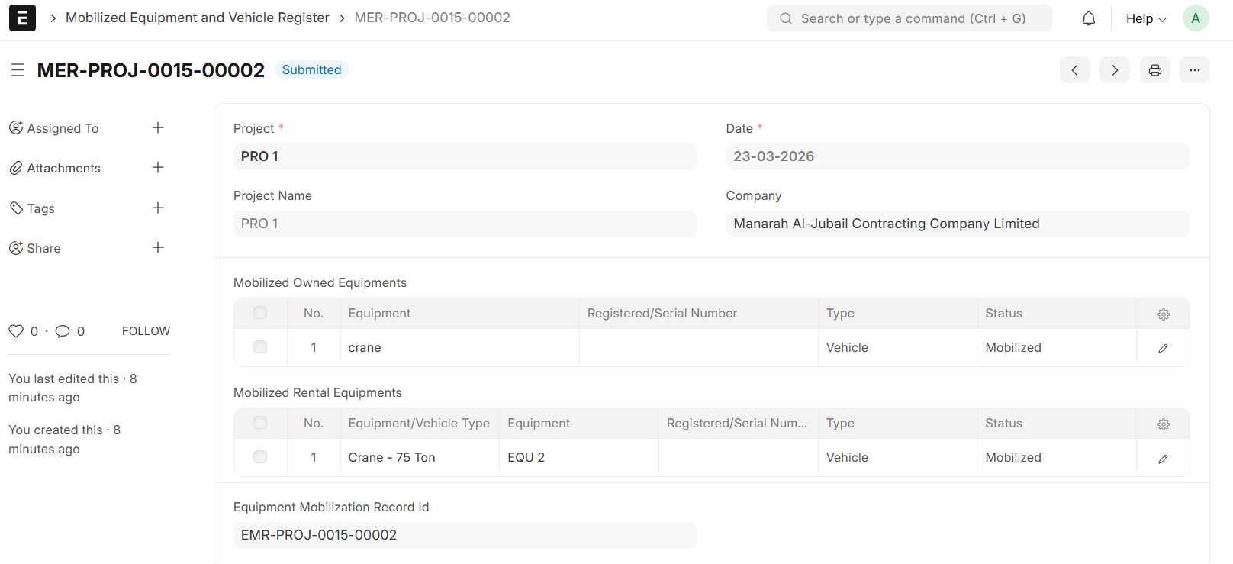1233x564 pixels.
Task: Open Mobilized Equipment and Vehicle Register breadcrumb
Action: [x=197, y=18]
